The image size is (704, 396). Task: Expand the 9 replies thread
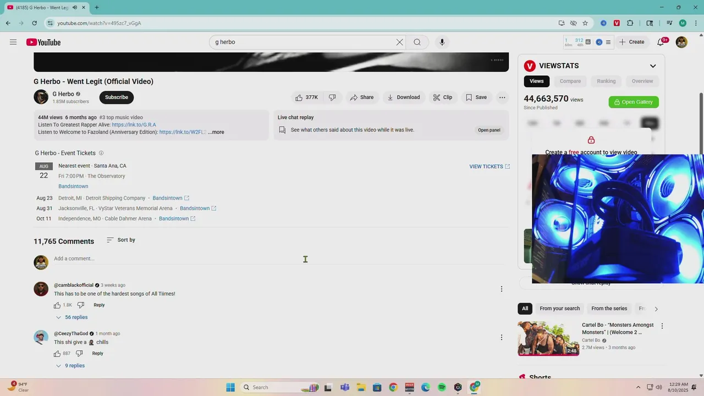point(70,366)
